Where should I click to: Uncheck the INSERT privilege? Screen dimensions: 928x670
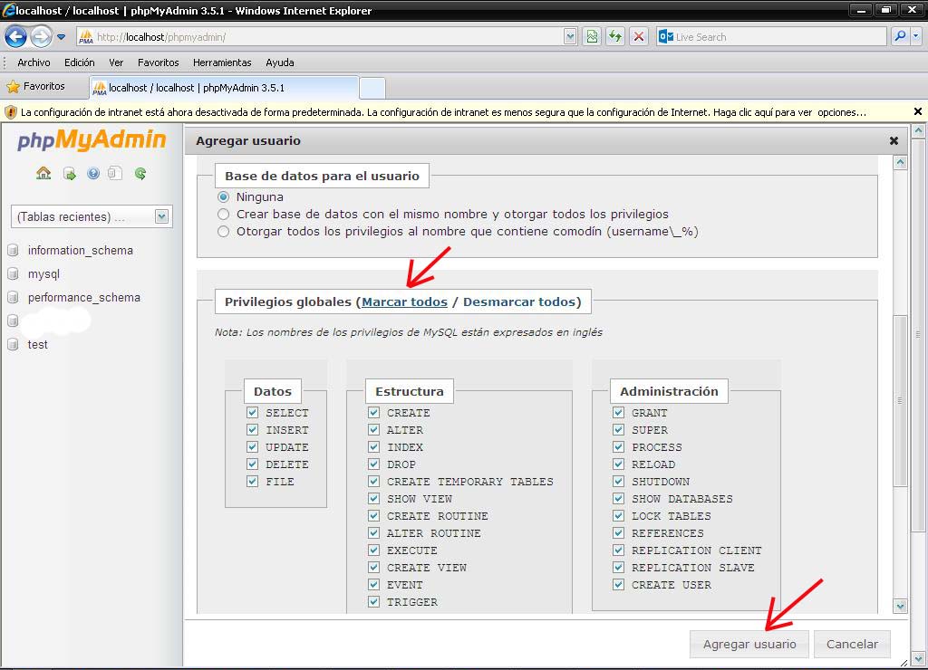tap(253, 429)
